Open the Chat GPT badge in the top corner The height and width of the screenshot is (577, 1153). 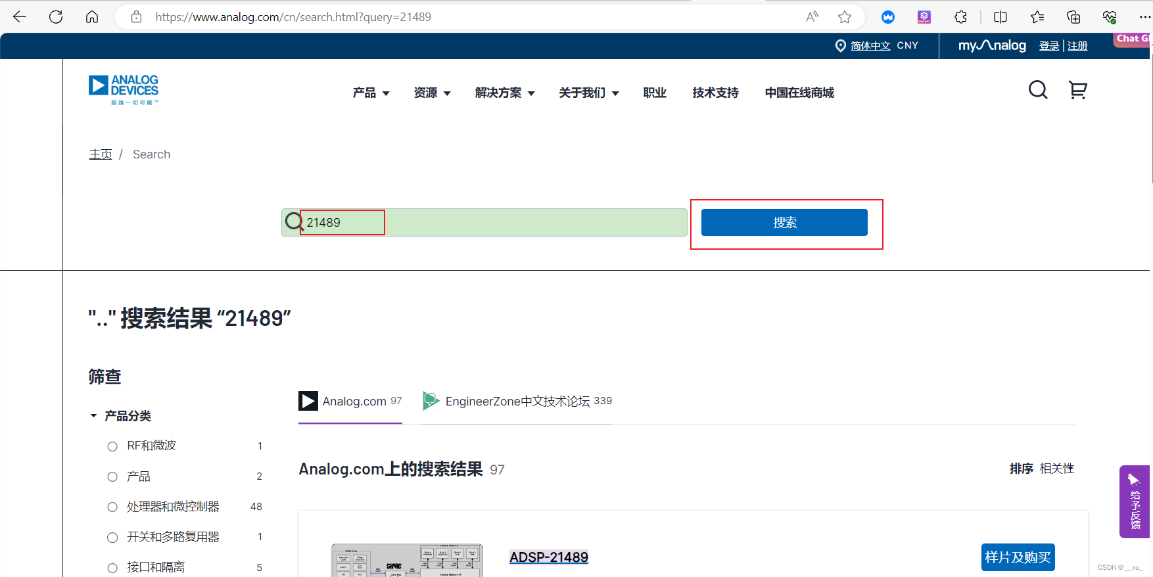click(x=1132, y=39)
